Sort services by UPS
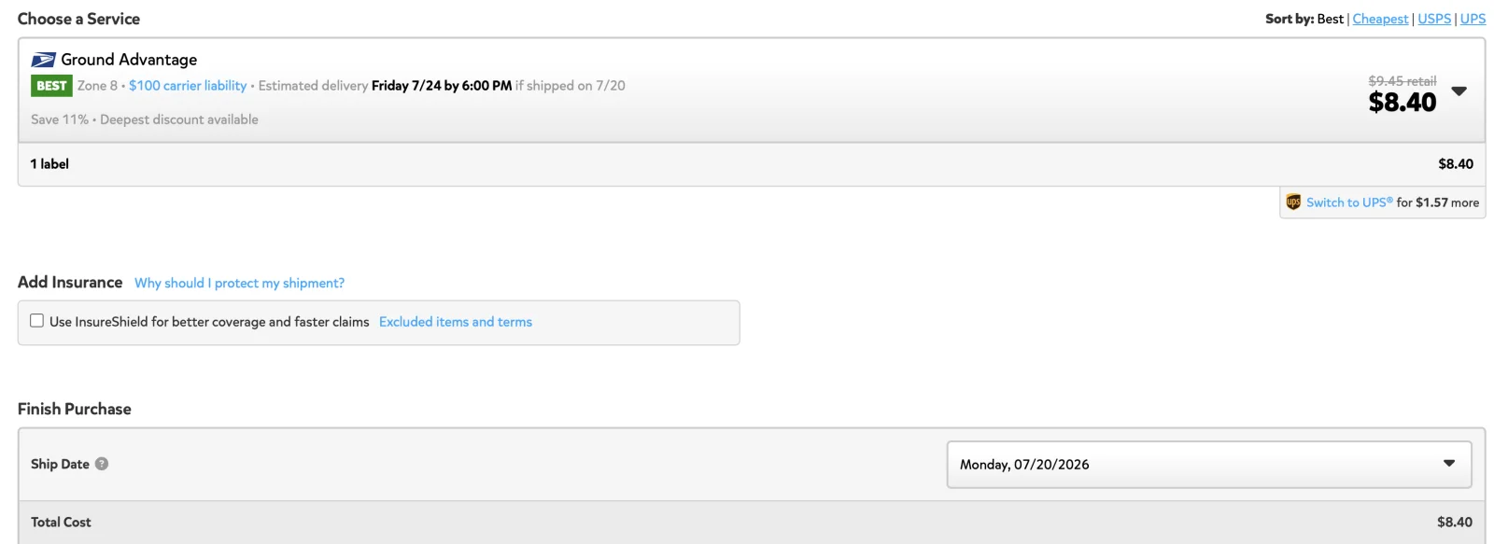Screen dimensions: 1494x544 tap(1473, 19)
